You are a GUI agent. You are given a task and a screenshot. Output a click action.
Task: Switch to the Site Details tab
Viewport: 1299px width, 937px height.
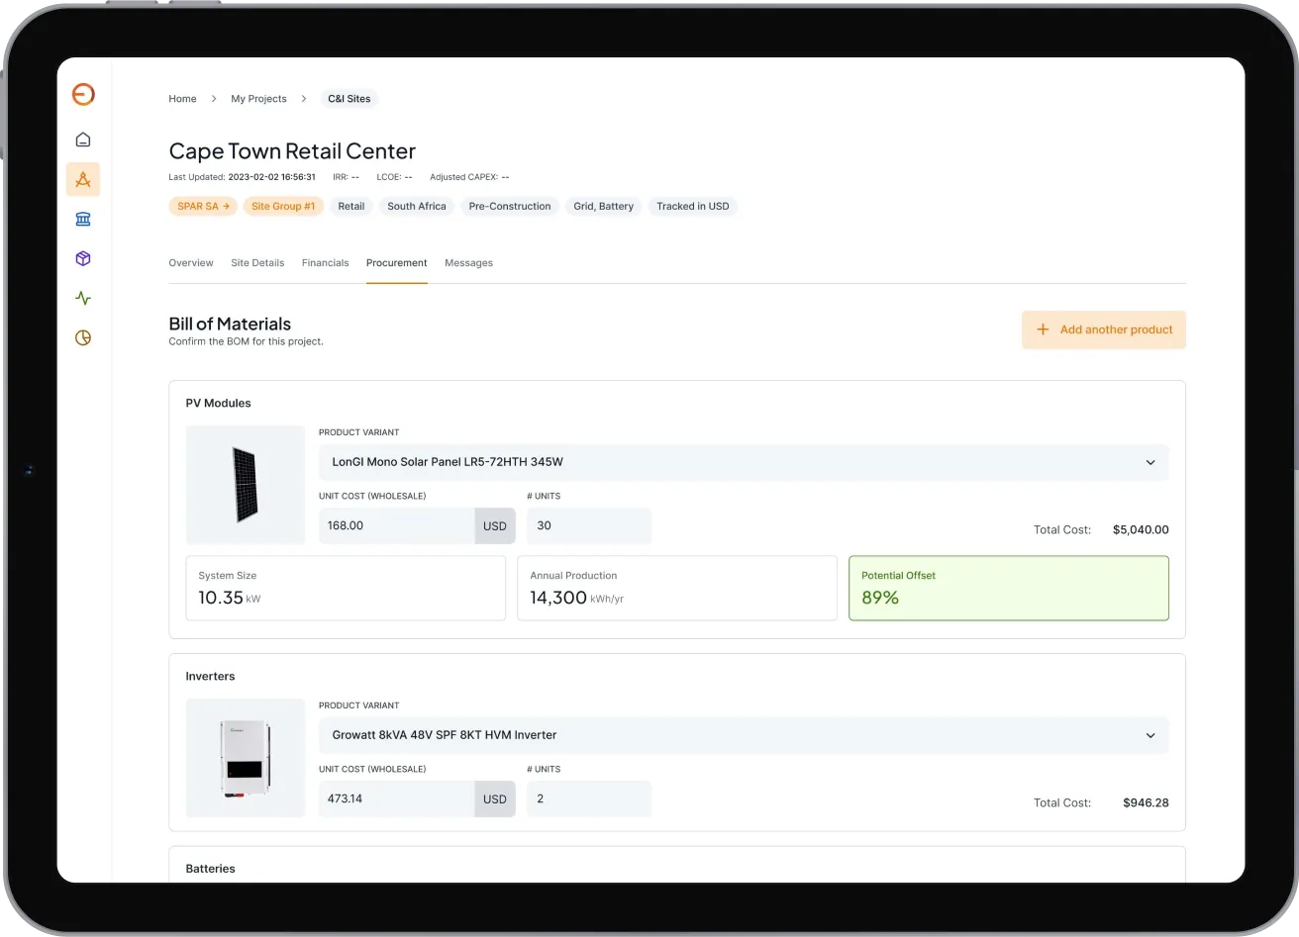pyautogui.click(x=257, y=263)
